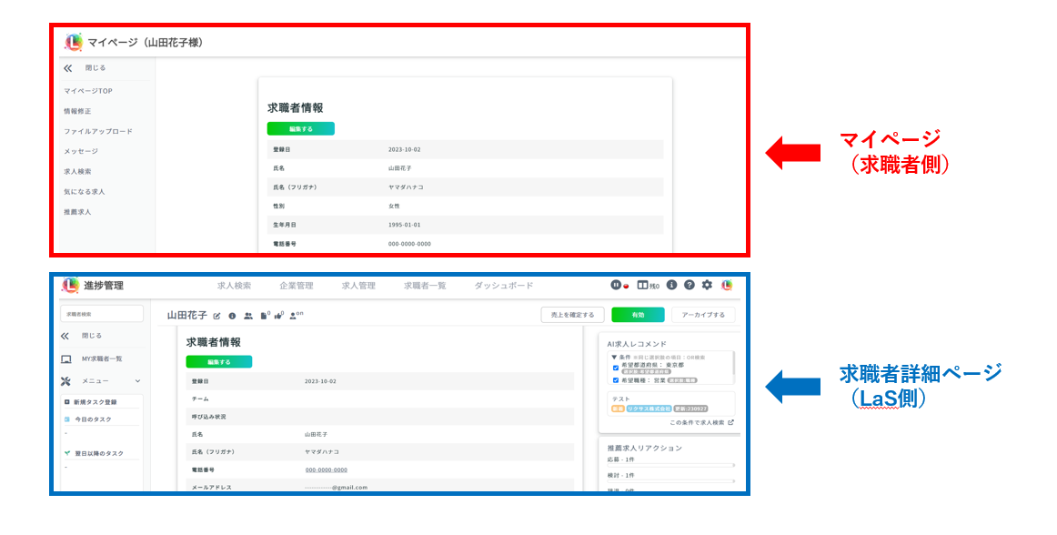Click the この条件で求人検索 link
The image size is (1057, 535).
(x=697, y=422)
